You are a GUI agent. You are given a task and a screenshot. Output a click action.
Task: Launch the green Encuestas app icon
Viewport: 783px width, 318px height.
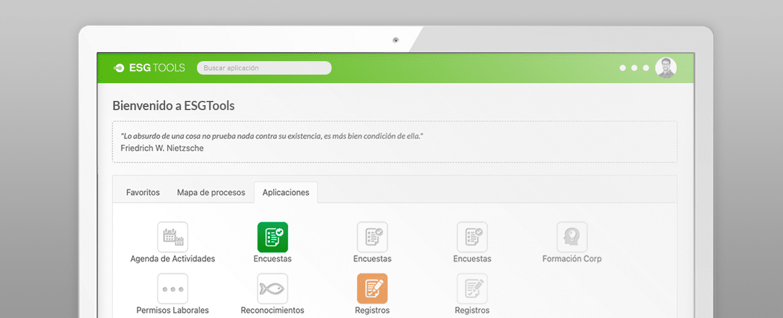[x=273, y=237]
